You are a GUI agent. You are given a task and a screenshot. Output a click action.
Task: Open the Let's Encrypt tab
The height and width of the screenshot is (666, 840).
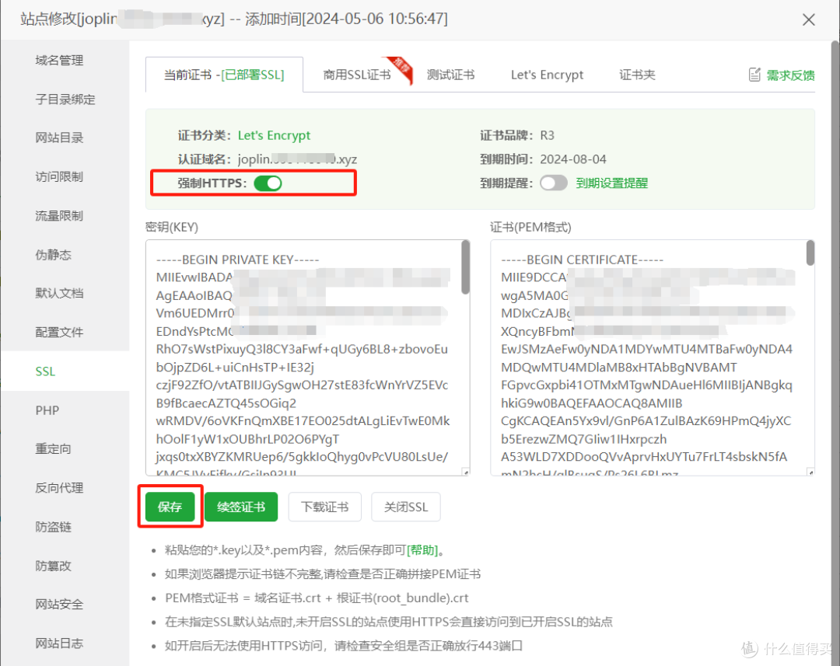coord(547,75)
